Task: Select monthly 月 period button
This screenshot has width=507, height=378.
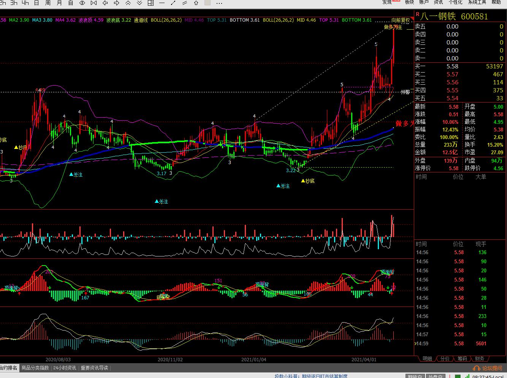Action: [x=59, y=3]
